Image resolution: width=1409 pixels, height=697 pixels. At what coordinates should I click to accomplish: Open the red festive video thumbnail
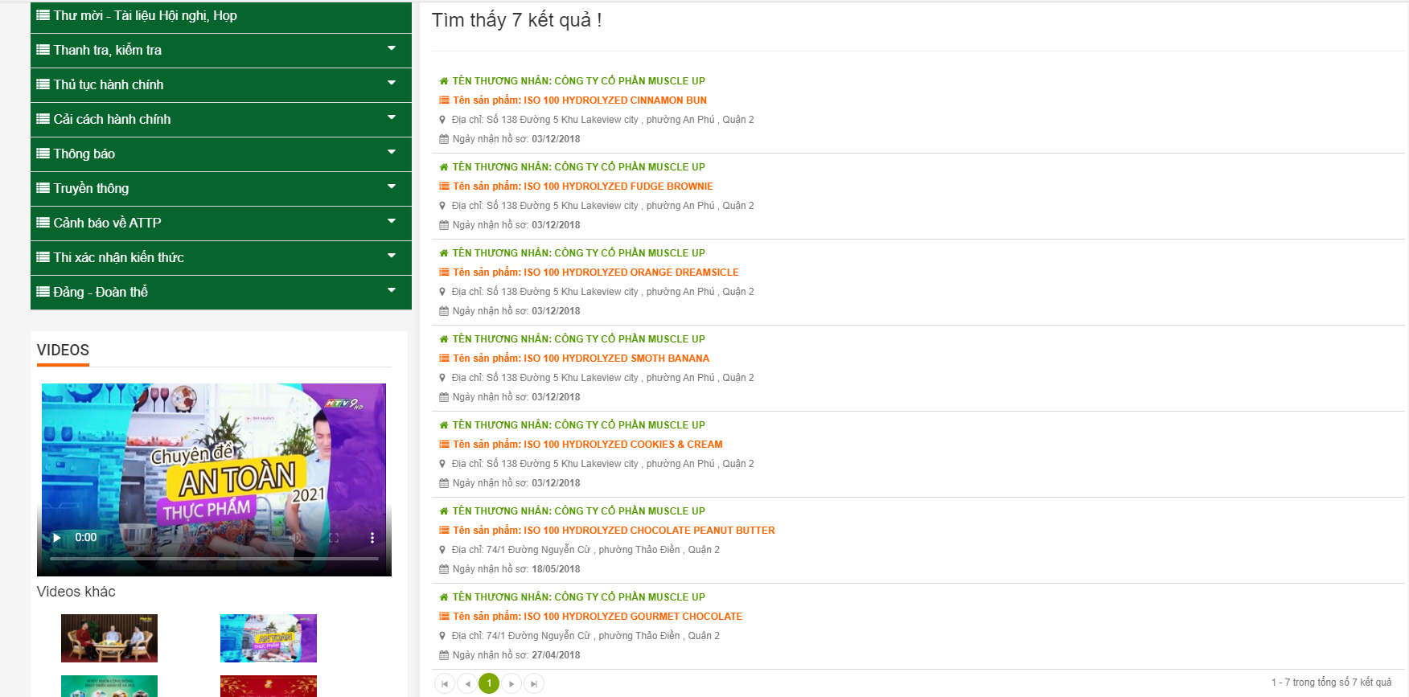pos(269,686)
